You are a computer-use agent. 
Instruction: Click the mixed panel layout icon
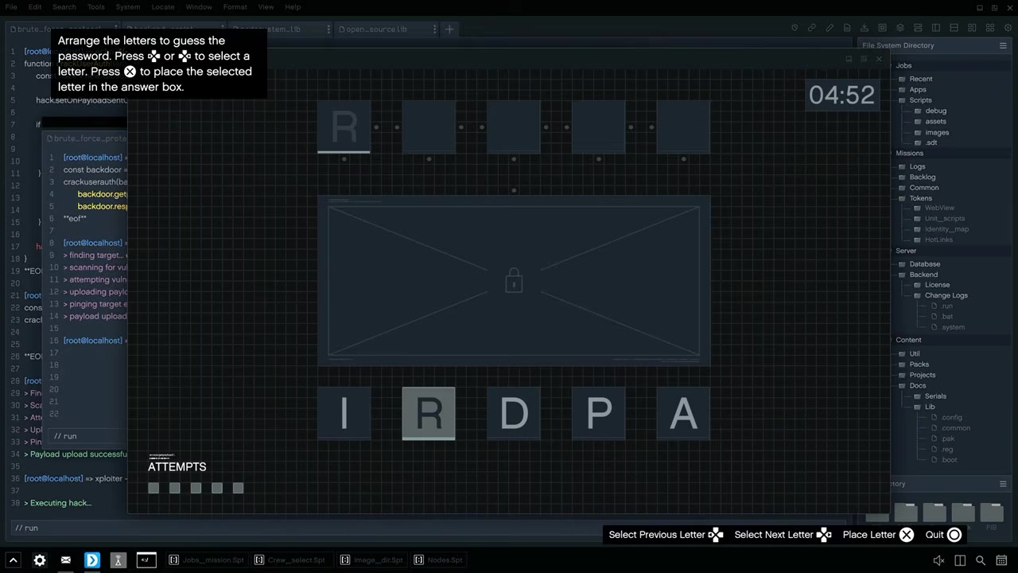(970, 28)
